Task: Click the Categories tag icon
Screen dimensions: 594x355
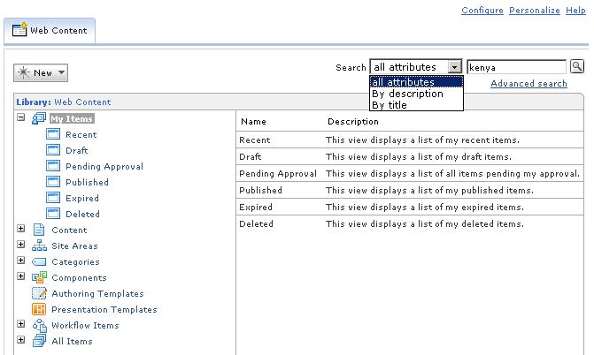Action: [39, 261]
